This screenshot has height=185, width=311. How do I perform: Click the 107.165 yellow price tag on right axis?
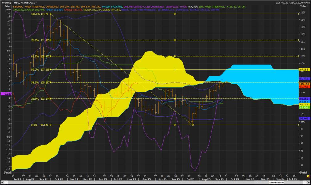coord(305,70)
